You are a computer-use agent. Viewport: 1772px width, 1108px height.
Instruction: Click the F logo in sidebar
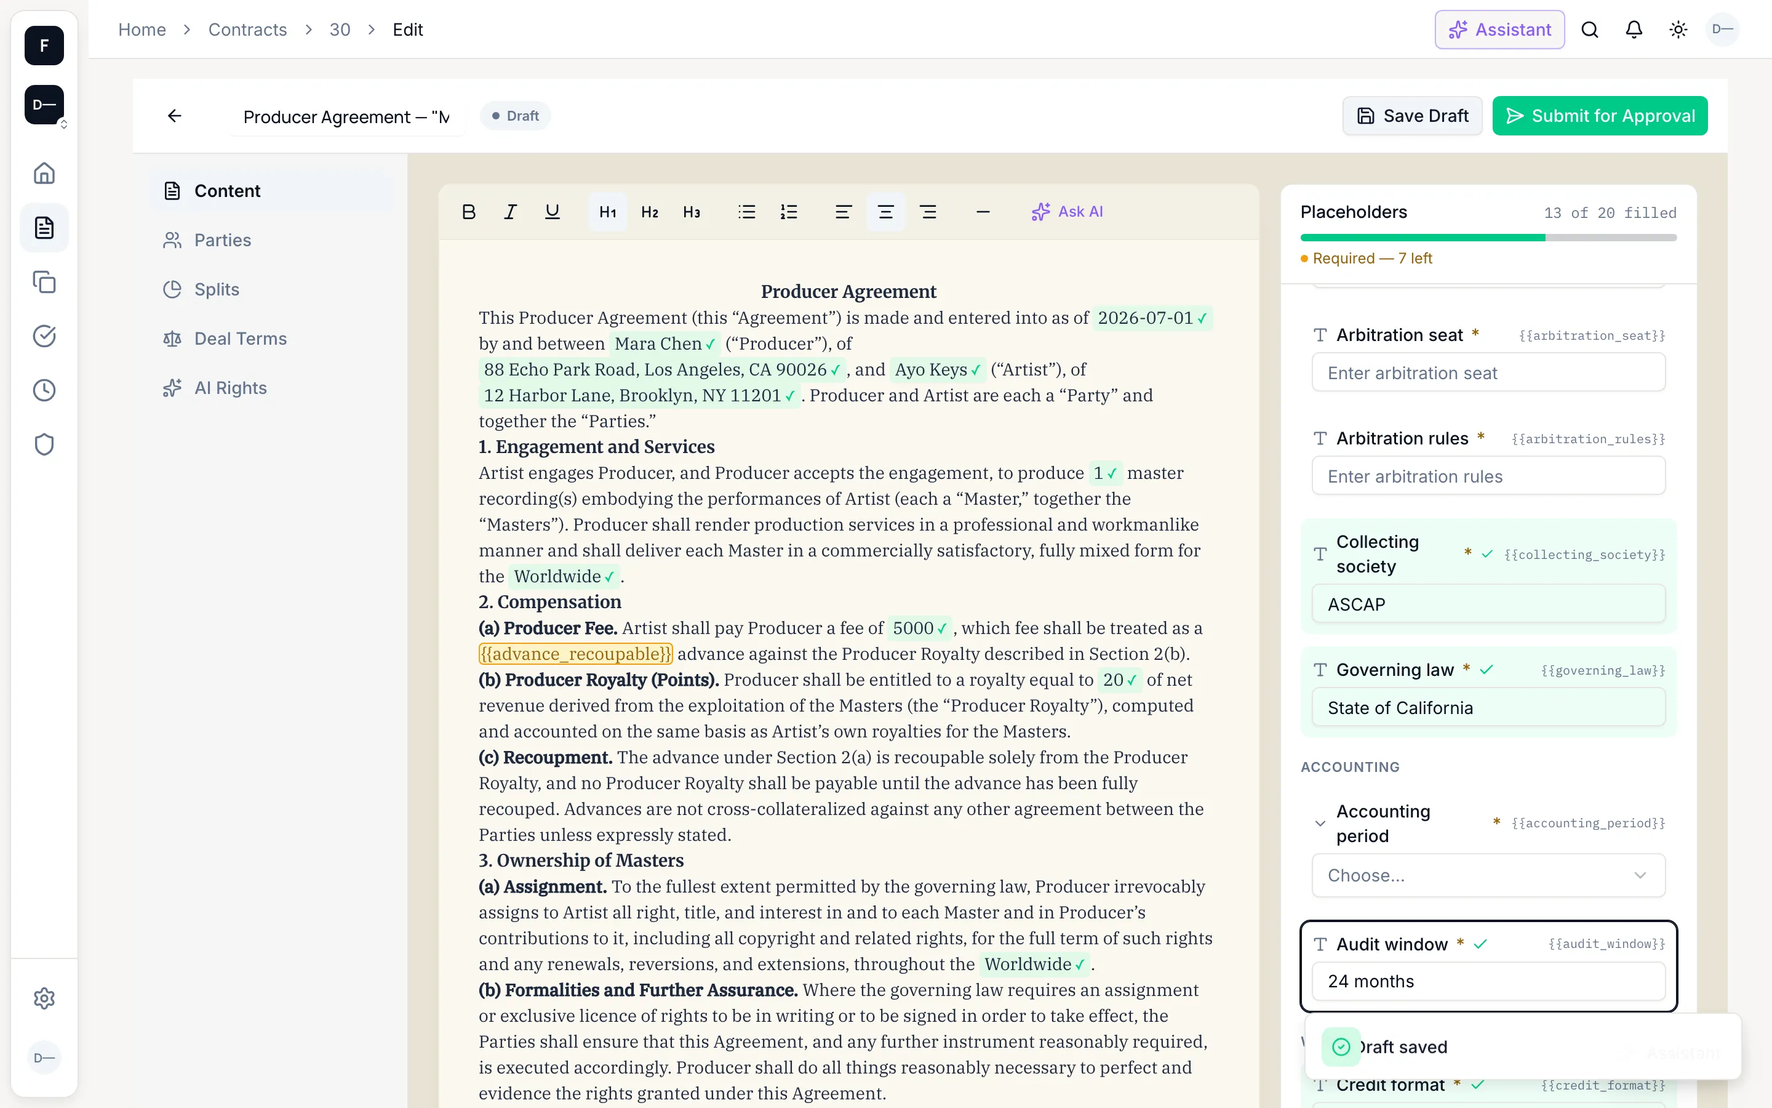tap(45, 46)
